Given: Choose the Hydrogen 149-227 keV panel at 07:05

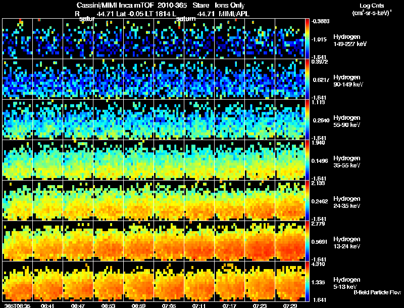Looking at the screenshot, I should pyautogui.click(x=169, y=38).
